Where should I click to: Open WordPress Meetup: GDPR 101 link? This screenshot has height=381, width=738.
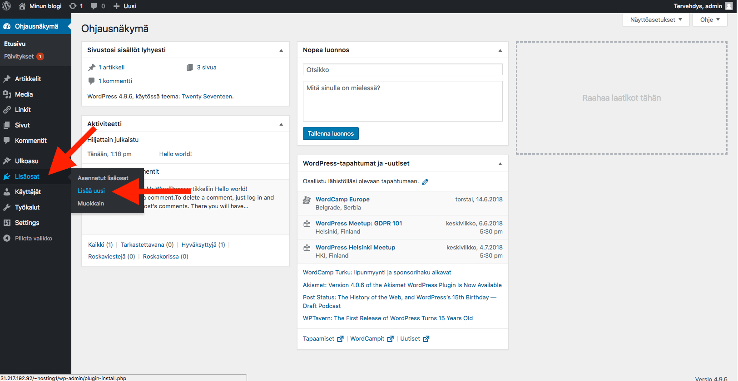[x=359, y=223]
